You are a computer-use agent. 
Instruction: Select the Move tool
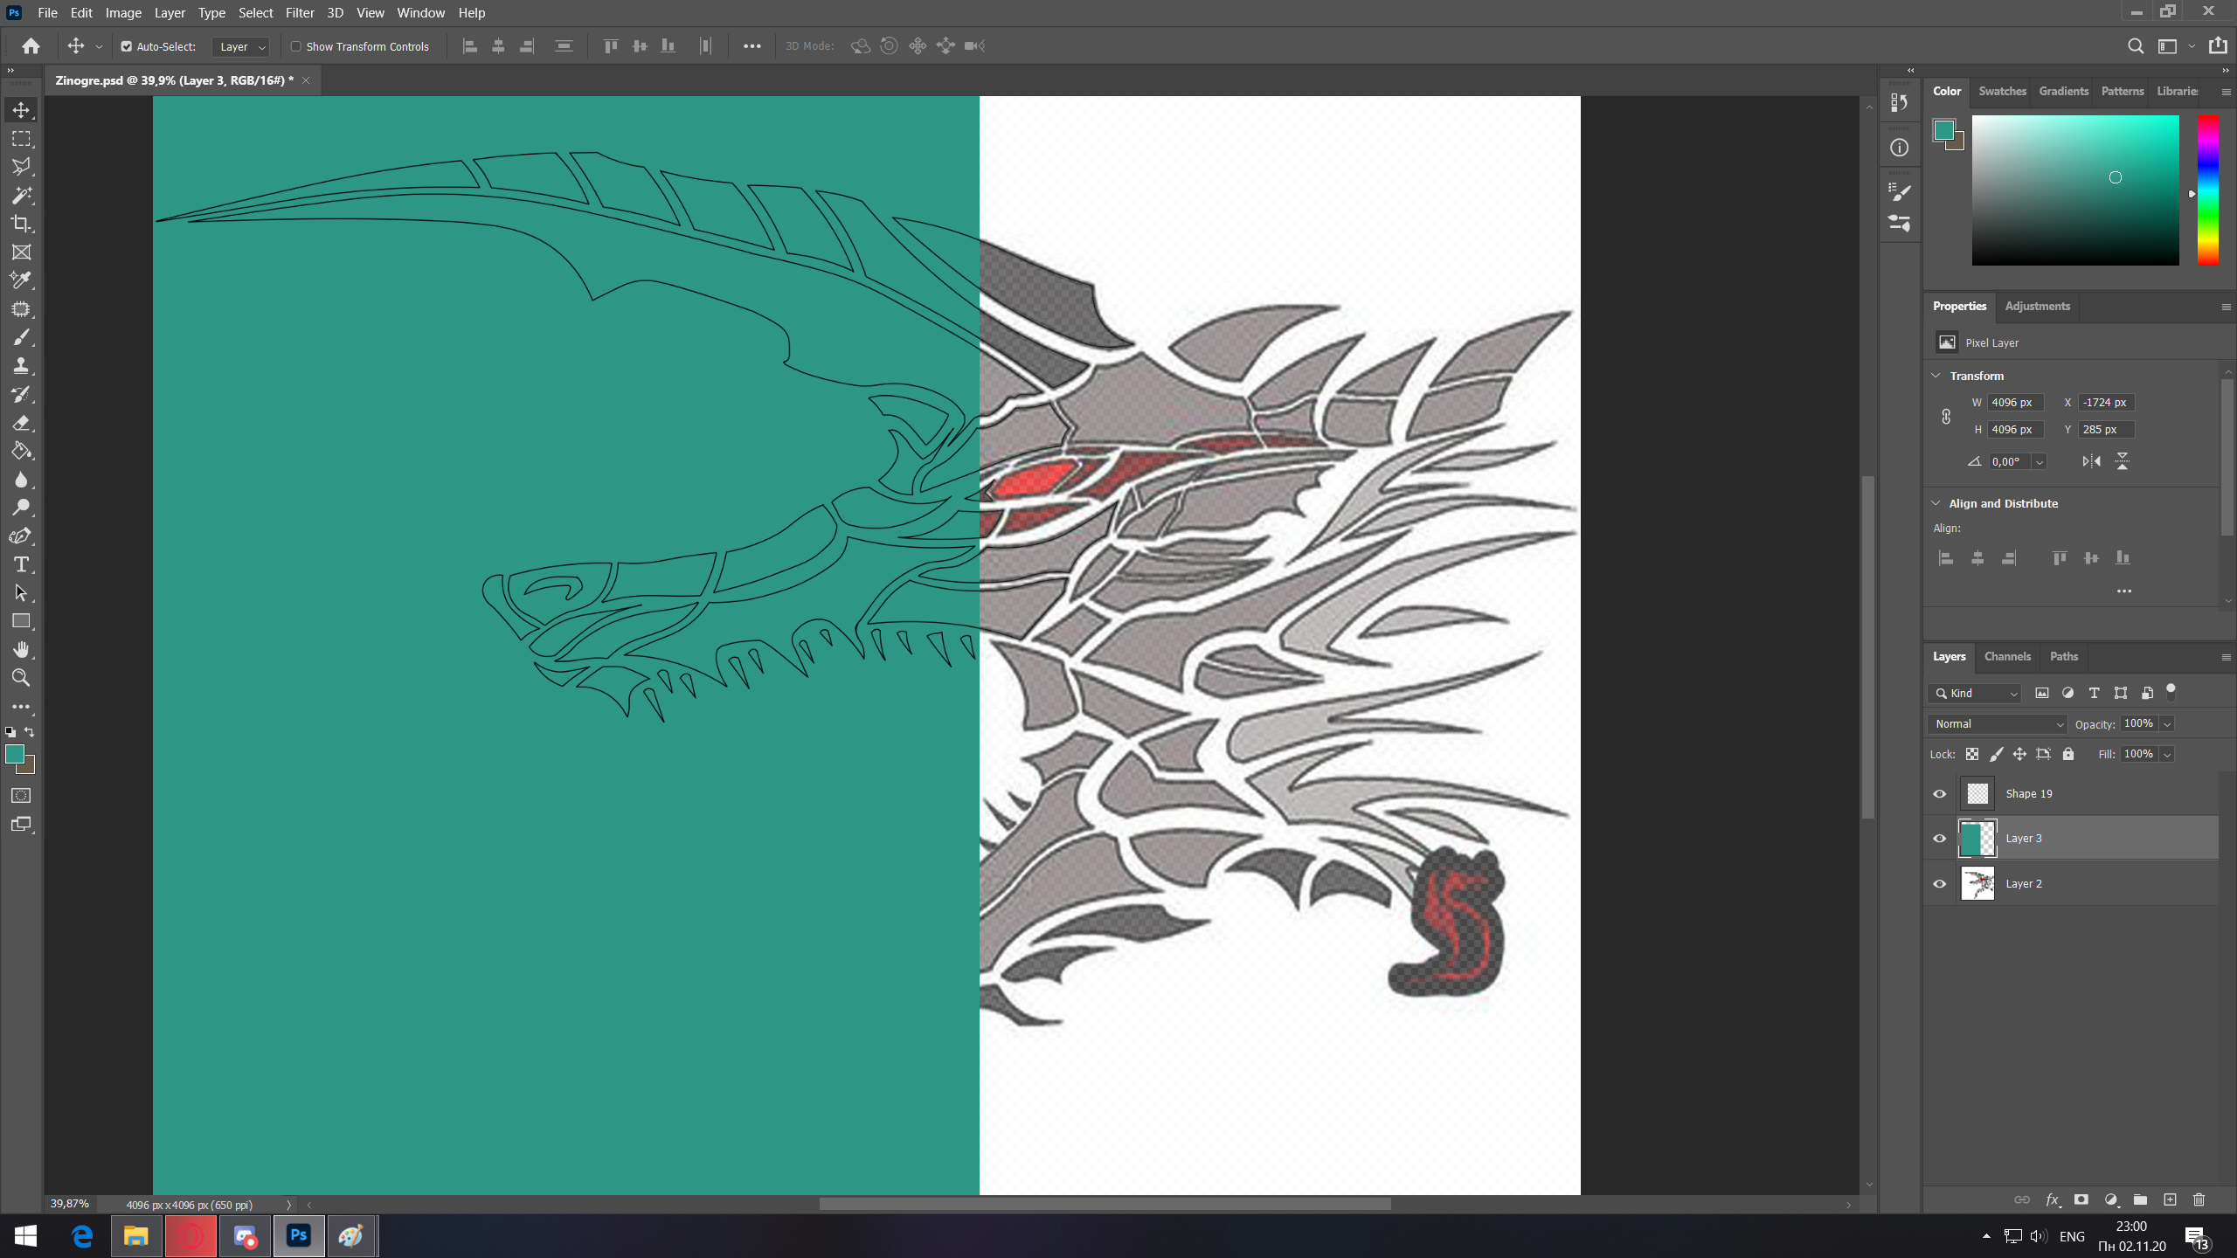point(21,110)
